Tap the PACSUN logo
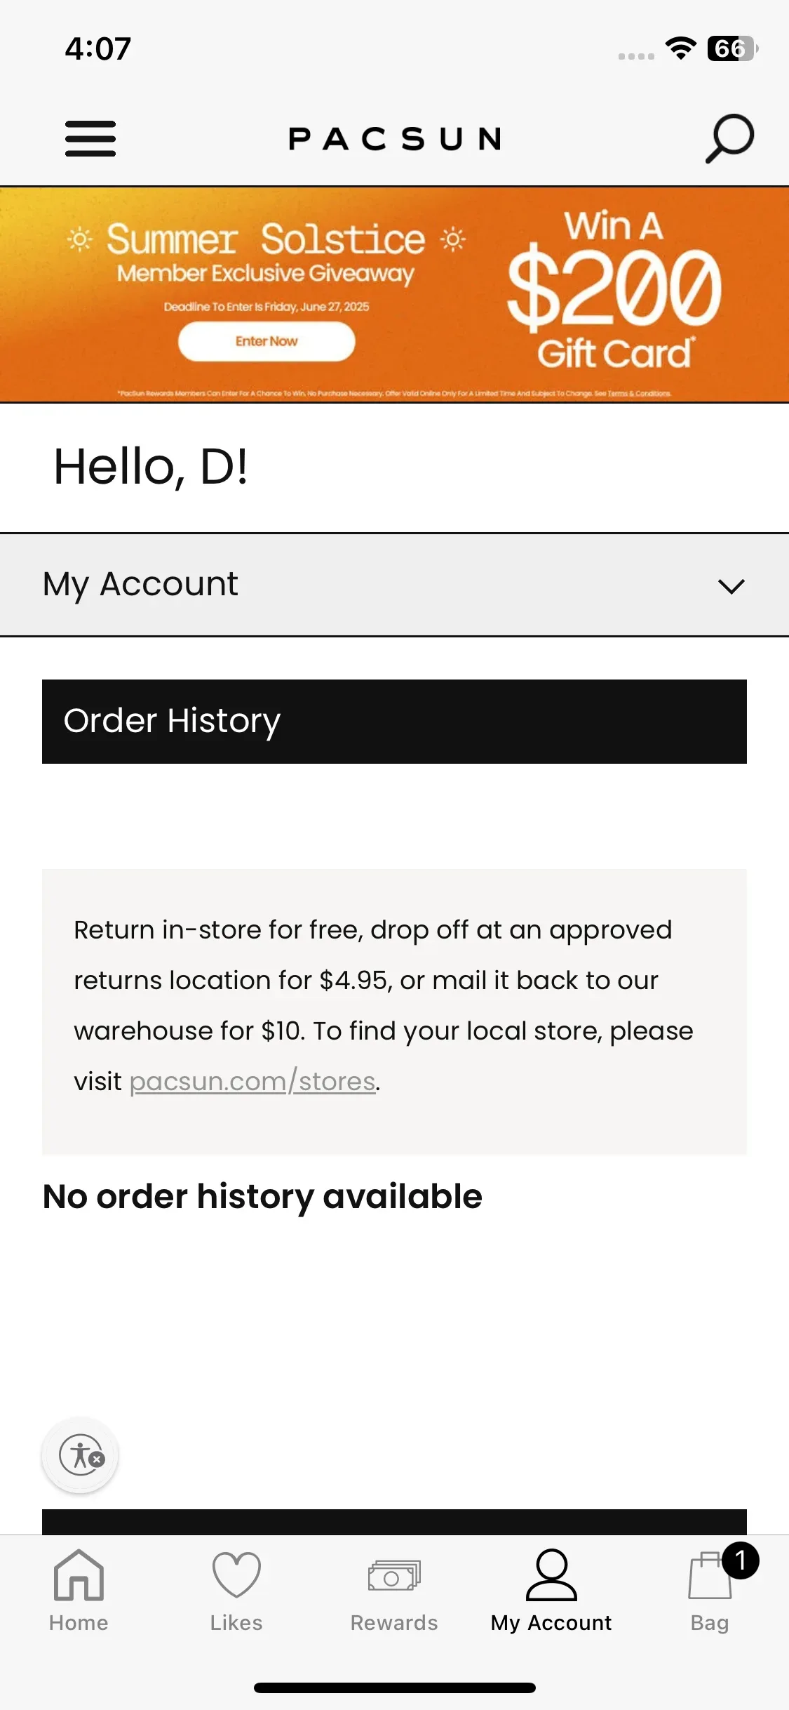This screenshot has width=789, height=1710. pos(395,138)
